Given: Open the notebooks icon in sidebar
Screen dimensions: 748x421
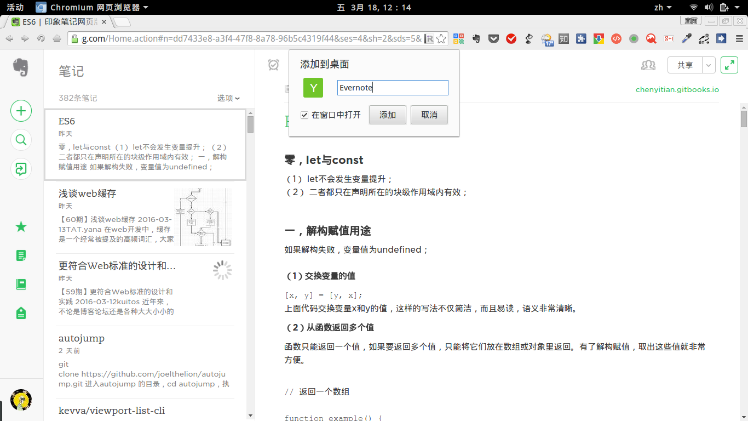Looking at the screenshot, I should point(21,285).
